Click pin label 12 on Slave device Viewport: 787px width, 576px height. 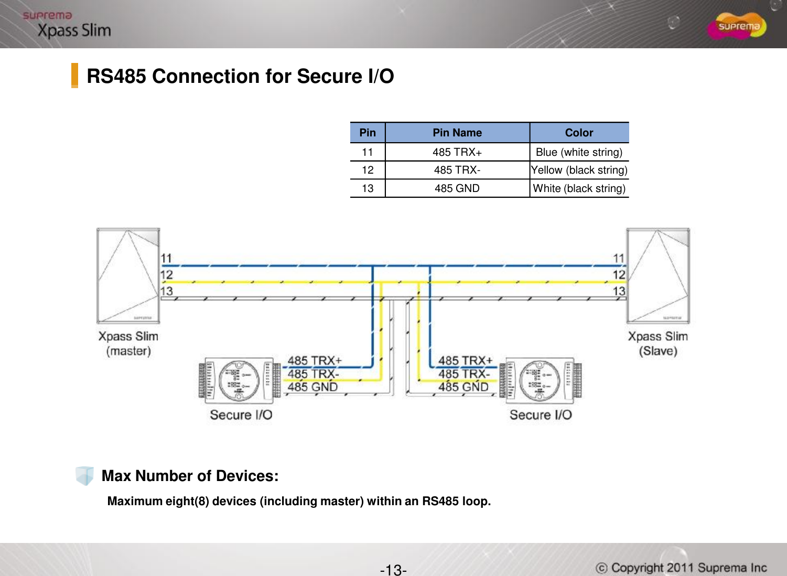pos(619,274)
